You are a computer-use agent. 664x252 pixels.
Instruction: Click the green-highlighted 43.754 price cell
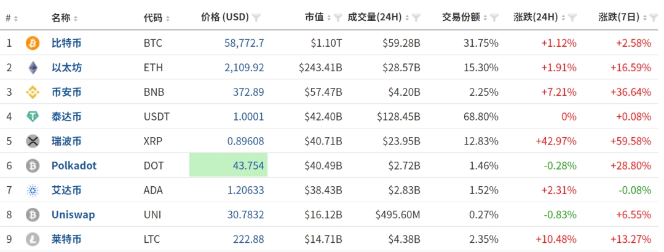pyautogui.click(x=228, y=165)
